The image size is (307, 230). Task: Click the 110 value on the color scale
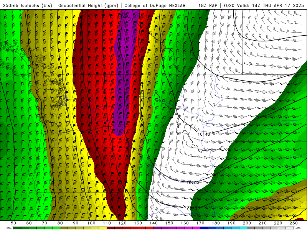[x=107, y=223]
